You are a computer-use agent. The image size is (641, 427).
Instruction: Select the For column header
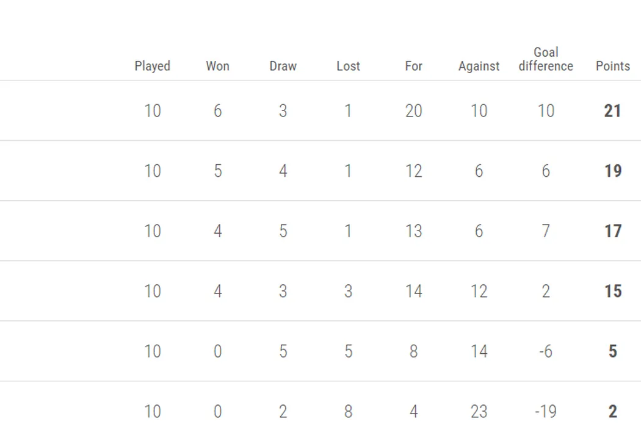[413, 66]
